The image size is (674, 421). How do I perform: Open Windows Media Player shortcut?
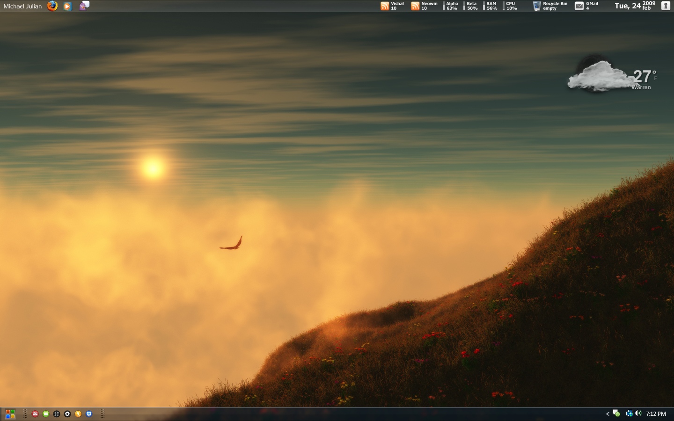tap(67, 6)
